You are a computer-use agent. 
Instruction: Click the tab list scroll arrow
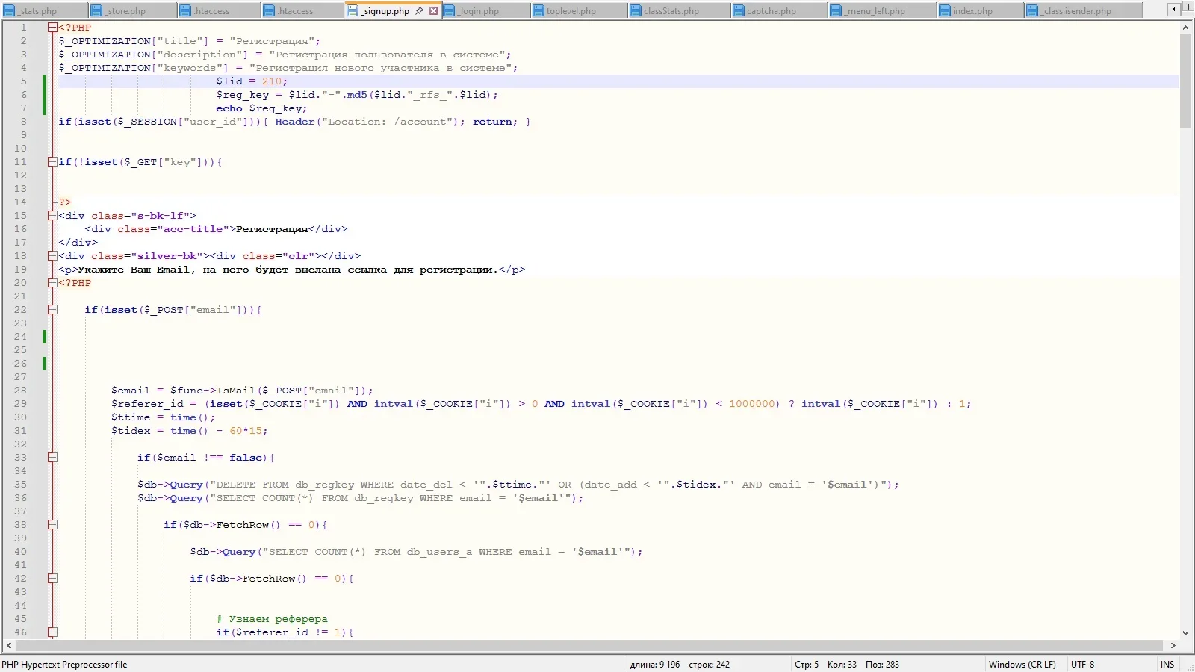click(x=1174, y=9)
